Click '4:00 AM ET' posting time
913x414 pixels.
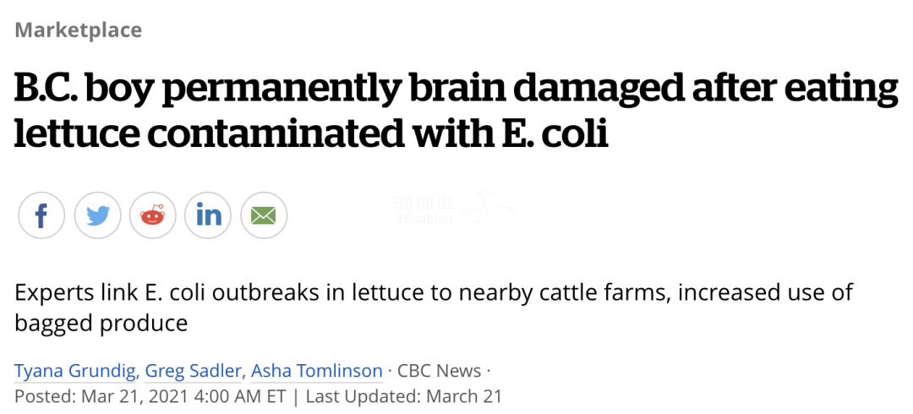(238, 396)
